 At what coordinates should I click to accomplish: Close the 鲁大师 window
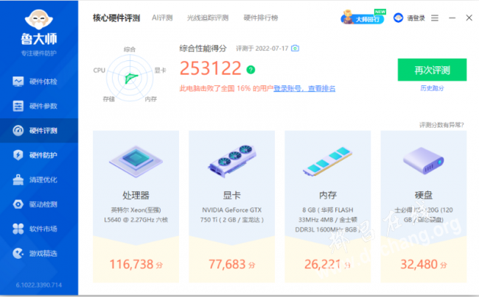pyautogui.click(x=469, y=18)
